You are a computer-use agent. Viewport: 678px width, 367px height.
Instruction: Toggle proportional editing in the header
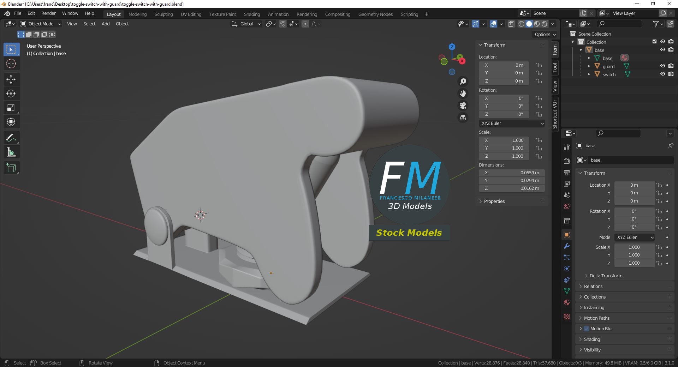[305, 24]
